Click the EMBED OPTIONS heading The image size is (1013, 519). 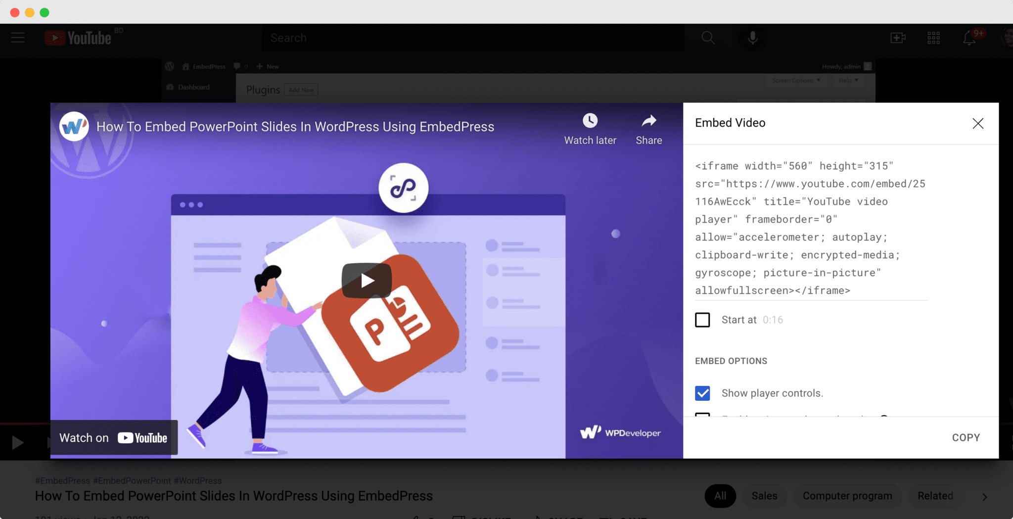[731, 361]
